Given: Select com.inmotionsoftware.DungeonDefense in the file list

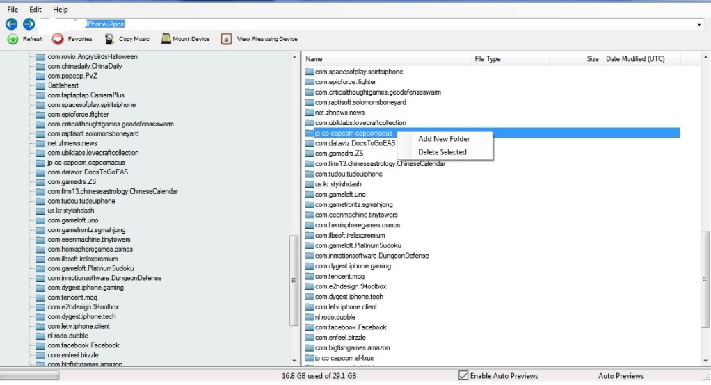Looking at the screenshot, I should point(372,256).
